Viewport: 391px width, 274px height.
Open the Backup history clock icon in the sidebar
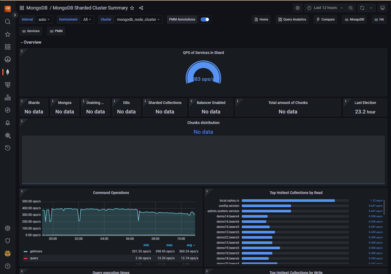8,148
